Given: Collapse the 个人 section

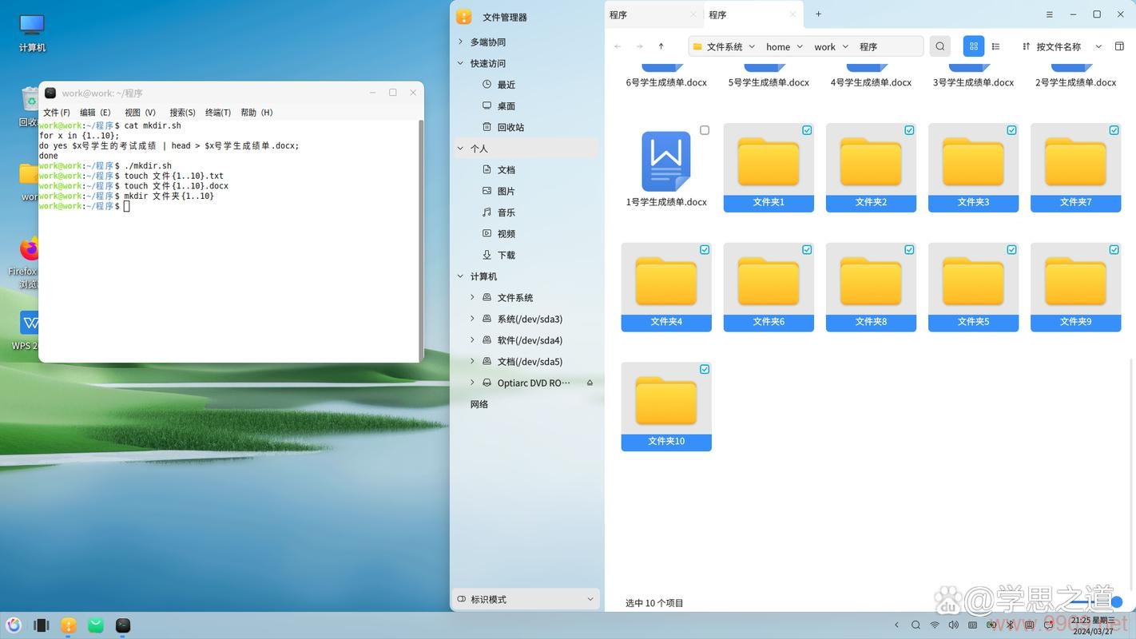Looking at the screenshot, I should click(x=460, y=149).
